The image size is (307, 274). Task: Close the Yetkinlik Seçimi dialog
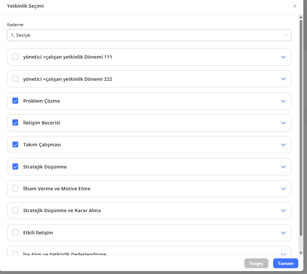tap(295, 6)
